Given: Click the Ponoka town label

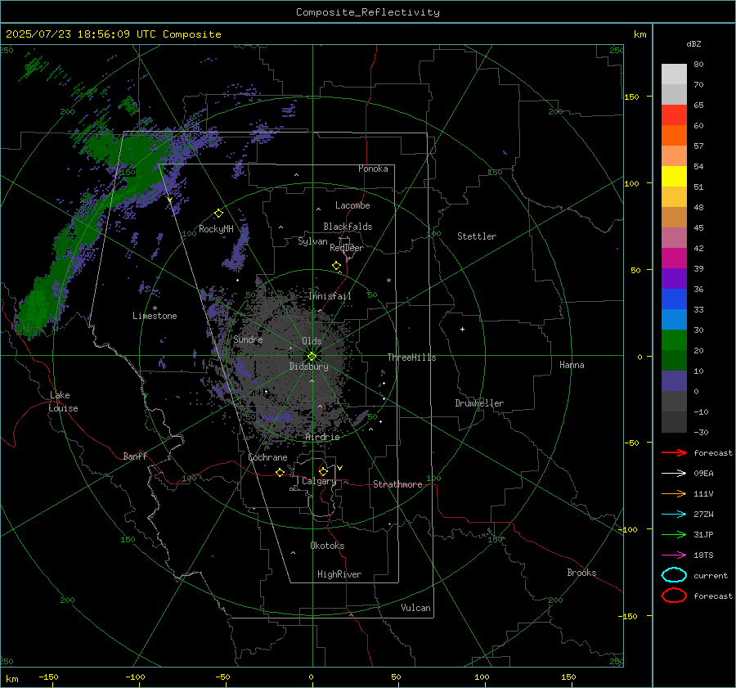Looking at the screenshot, I should pos(373,169).
